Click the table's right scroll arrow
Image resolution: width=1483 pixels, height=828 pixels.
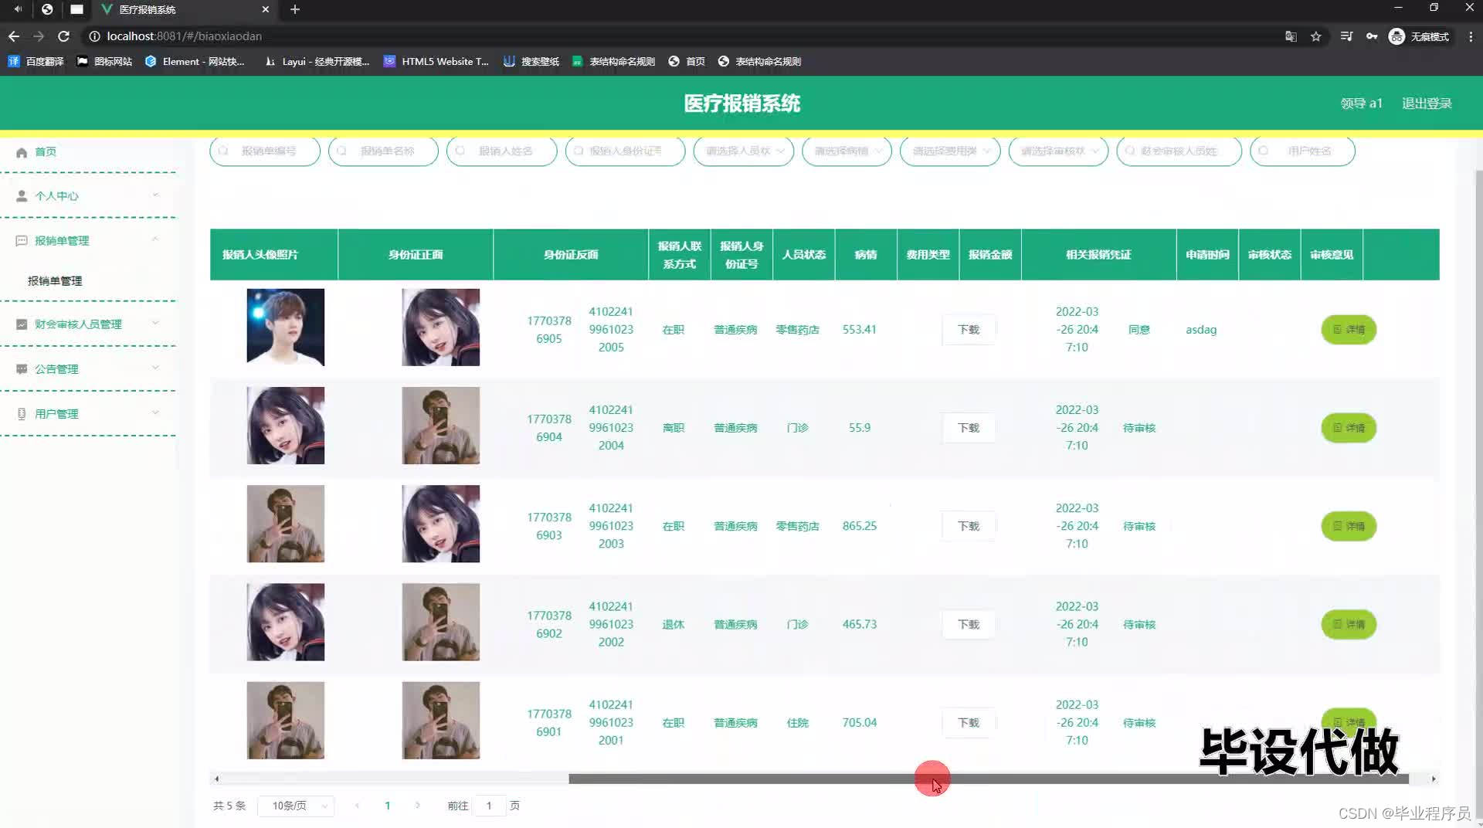coord(1434,779)
